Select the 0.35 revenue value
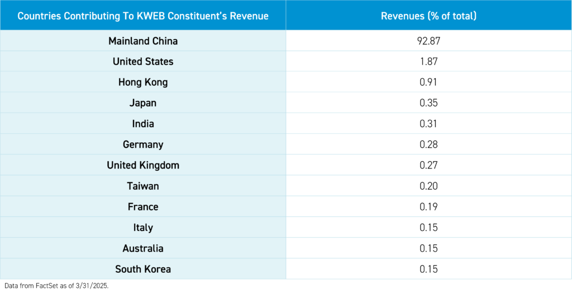572x294 pixels. [x=428, y=103]
